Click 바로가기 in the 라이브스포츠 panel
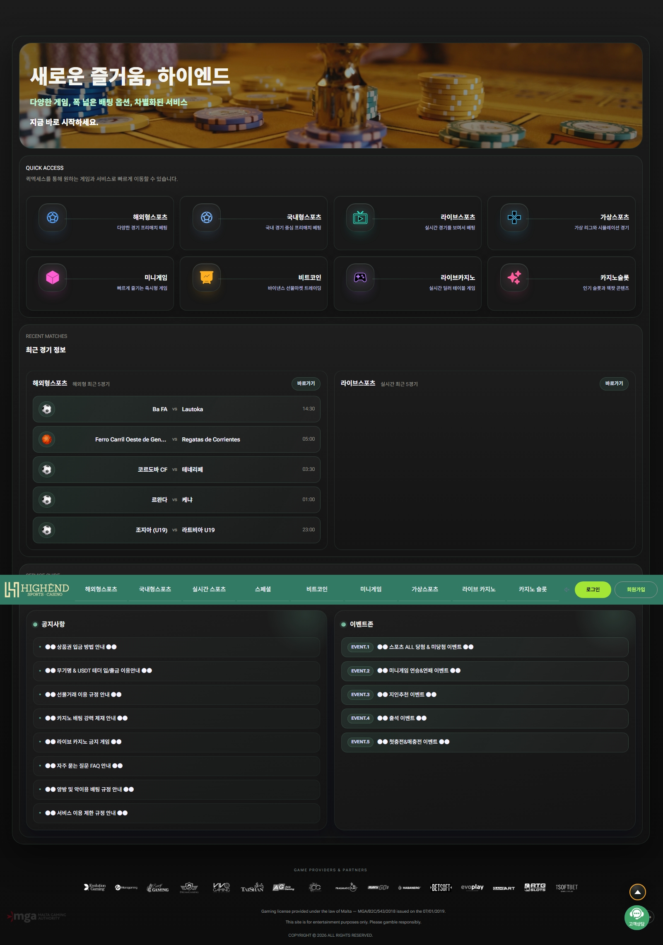This screenshot has width=663, height=945. tap(614, 383)
